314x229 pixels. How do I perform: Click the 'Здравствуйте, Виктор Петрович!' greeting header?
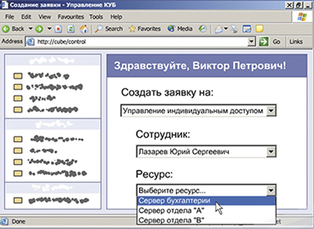pyautogui.click(x=200, y=66)
